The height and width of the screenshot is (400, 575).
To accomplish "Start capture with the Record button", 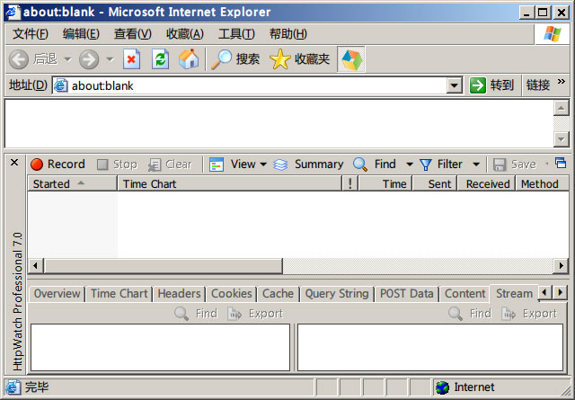I will pyautogui.click(x=57, y=164).
